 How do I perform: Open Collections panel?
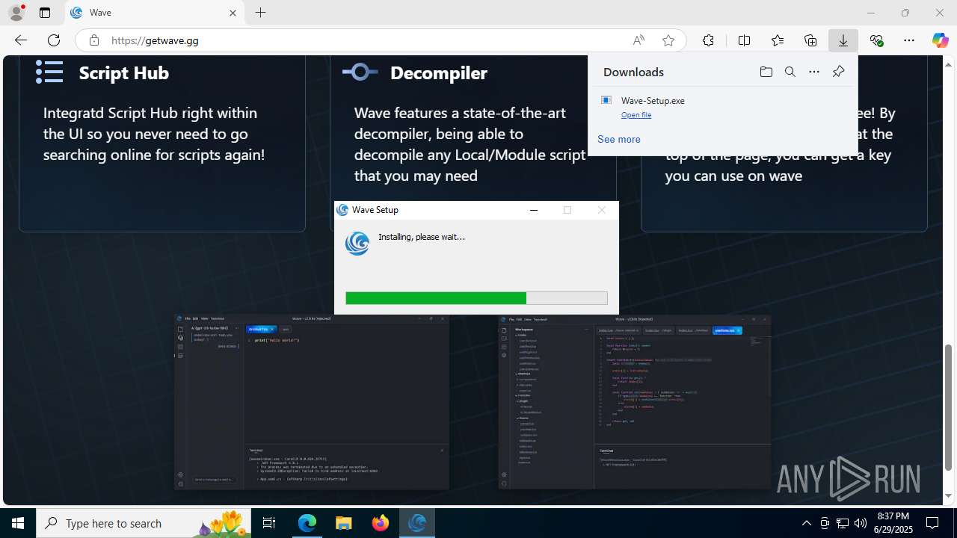pyautogui.click(x=810, y=40)
